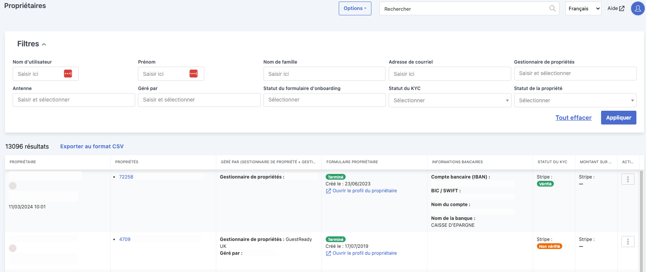Image resolution: width=646 pixels, height=272 pixels.
Task: Open actions menu for property 4709 row
Action: [628, 241]
